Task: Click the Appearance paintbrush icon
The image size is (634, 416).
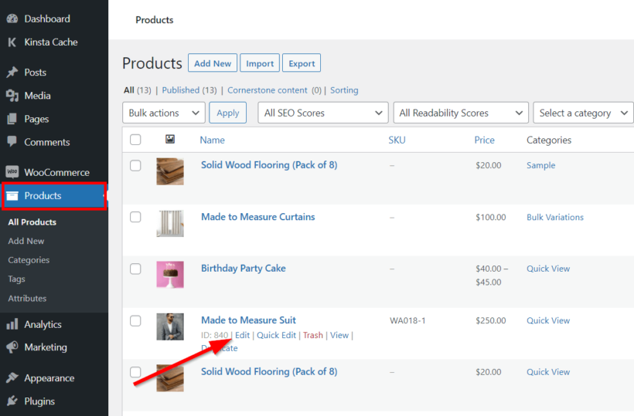Action: tap(12, 377)
